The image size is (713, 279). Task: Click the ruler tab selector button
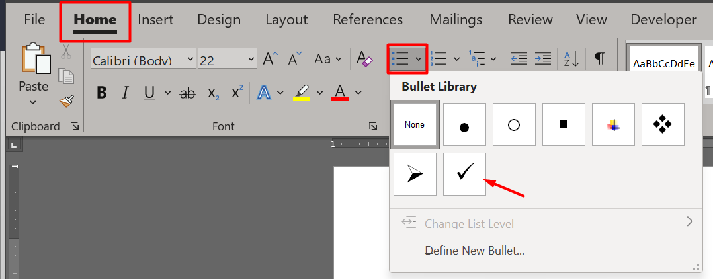[x=14, y=145]
